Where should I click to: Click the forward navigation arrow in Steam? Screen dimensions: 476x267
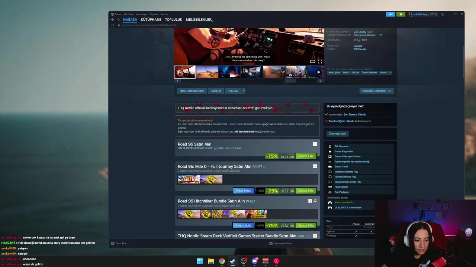119,20
